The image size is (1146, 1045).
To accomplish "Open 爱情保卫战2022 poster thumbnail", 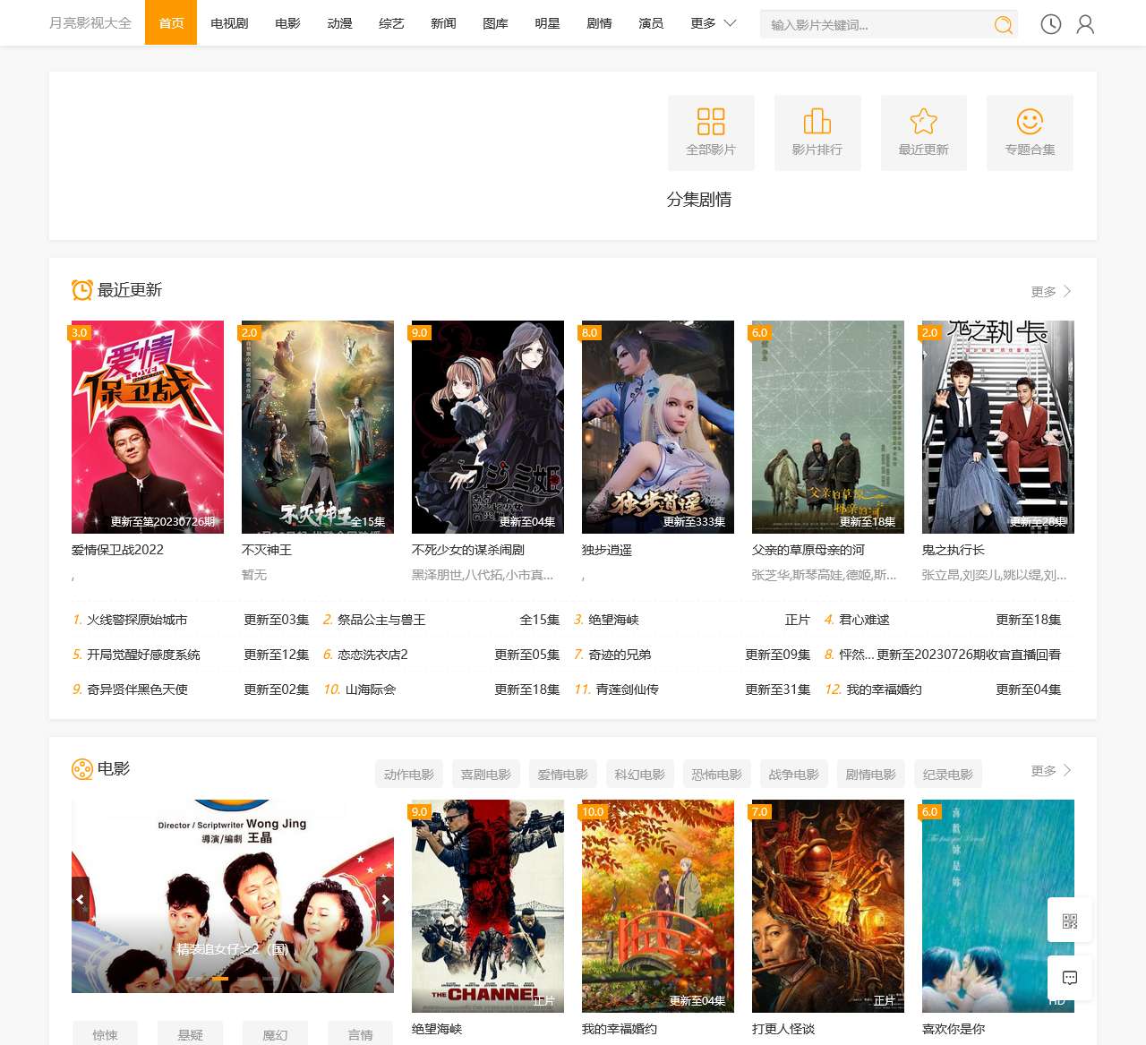I will click(148, 427).
